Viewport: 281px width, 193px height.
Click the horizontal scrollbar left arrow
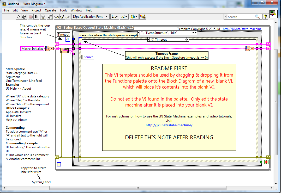coord(4,188)
